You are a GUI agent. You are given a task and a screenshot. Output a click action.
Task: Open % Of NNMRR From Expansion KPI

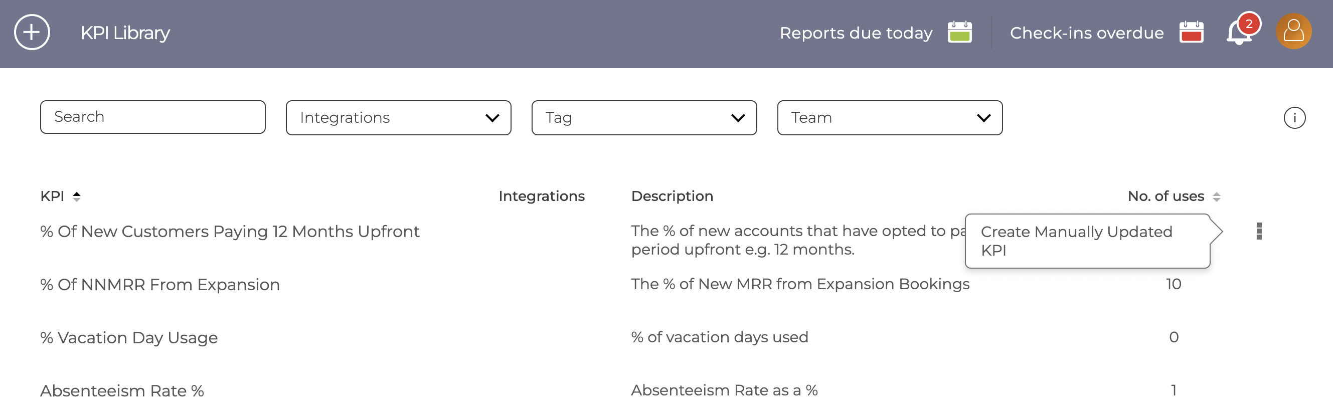click(160, 285)
